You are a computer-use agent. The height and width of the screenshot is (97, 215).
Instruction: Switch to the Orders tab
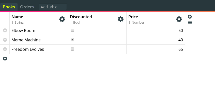coord(27,7)
